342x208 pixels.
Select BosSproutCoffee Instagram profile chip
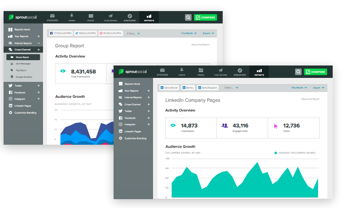point(110,33)
